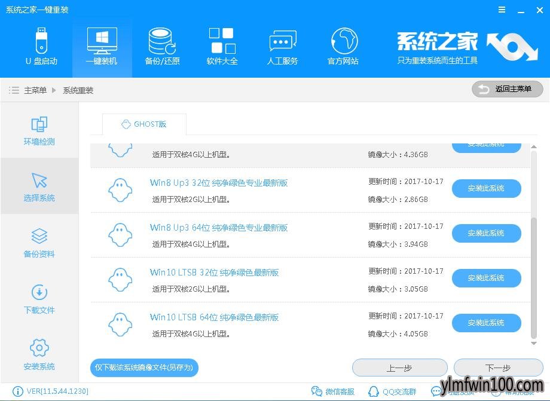Click 镜像大小：3.94GB text
The image size is (550, 401).
[x=398, y=244]
